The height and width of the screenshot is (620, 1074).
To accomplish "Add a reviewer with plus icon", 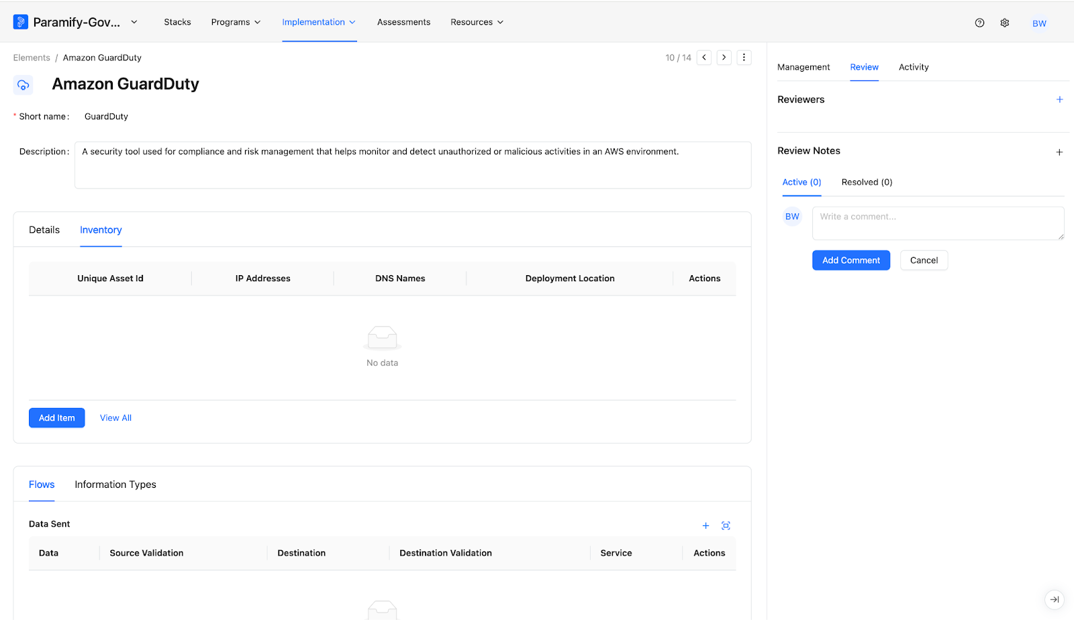I will pyautogui.click(x=1059, y=99).
